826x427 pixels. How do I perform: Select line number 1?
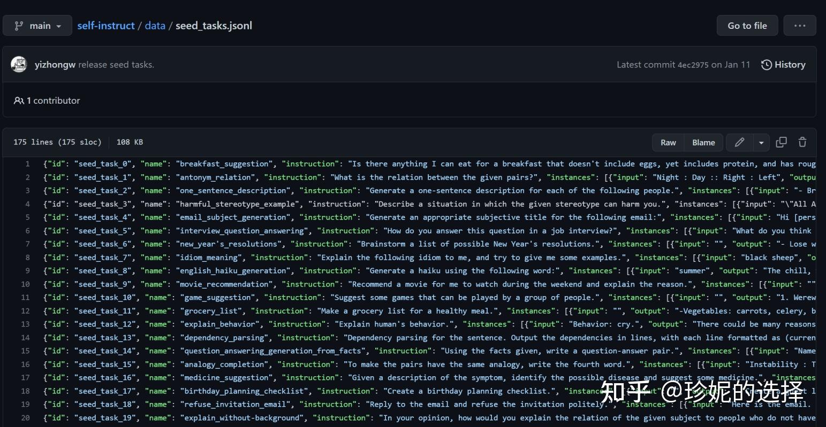click(x=27, y=164)
